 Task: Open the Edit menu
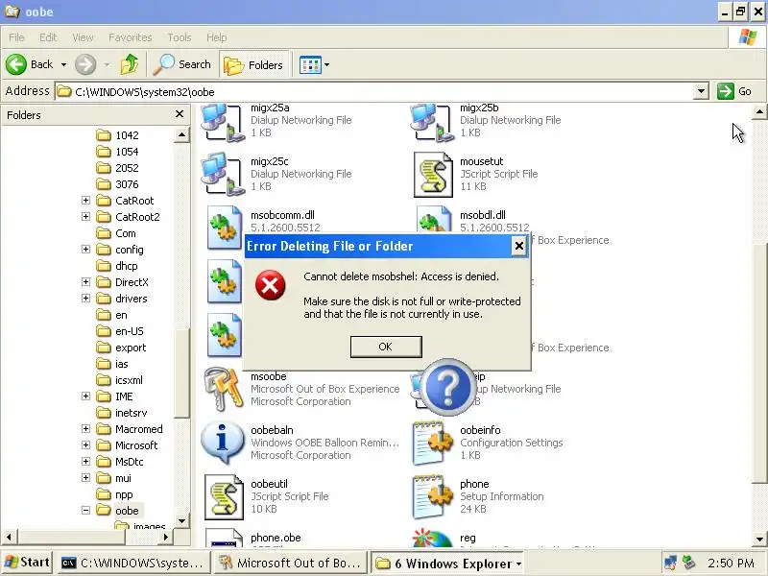coord(48,37)
